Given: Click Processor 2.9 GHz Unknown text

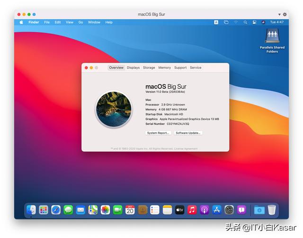Looking at the screenshot, I should pos(165,104).
